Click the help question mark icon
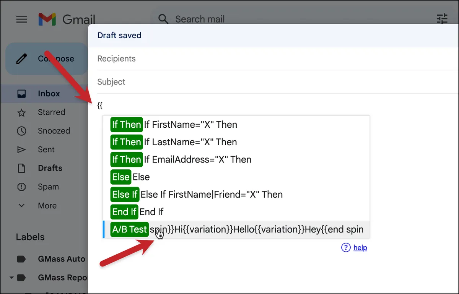This screenshot has height=294, width=459. tap(346, 248)
